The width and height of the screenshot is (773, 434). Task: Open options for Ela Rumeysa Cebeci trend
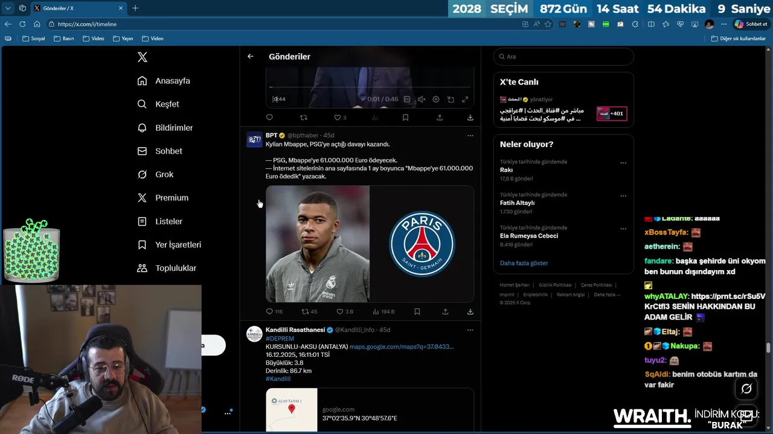click(623, 229)
